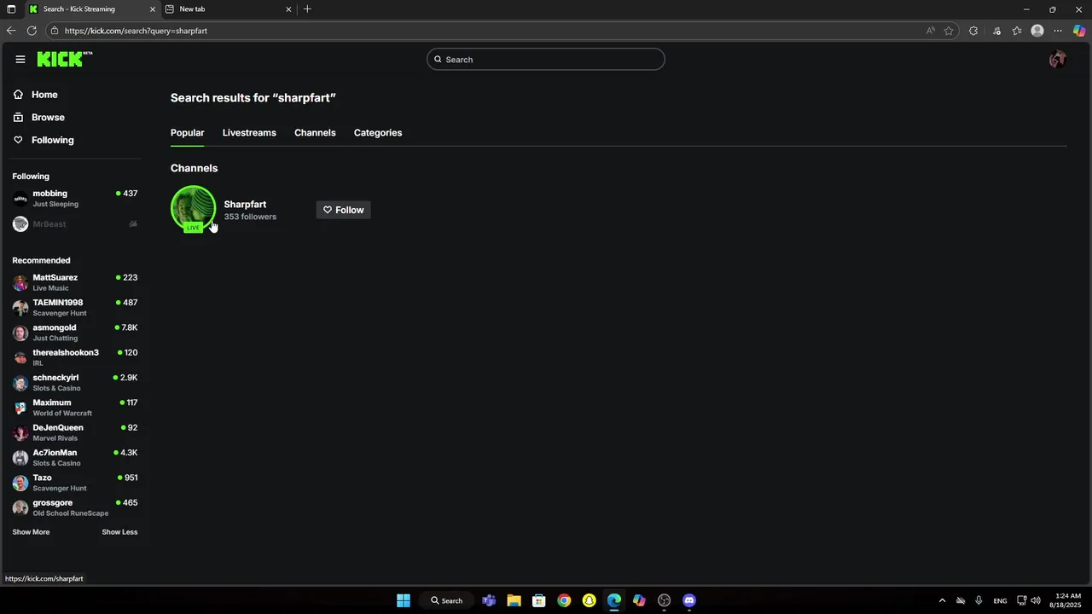The image size is (1092, 614).
Task: Follow the Sharpfart channel
Action: click(x=343, y=210)
